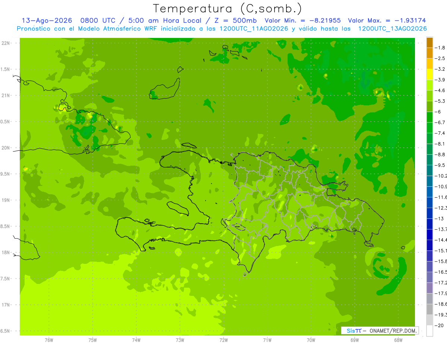
Task: Click the valid-until time "1200UTC_13AGO2026"
Action: point(392,29)
